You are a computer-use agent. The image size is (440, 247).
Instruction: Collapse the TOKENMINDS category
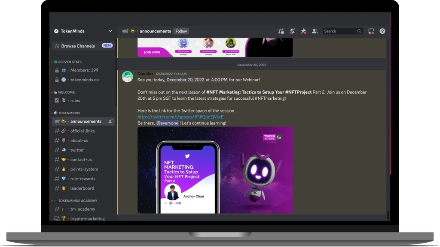pyautogui.click(x=66, y=113)
